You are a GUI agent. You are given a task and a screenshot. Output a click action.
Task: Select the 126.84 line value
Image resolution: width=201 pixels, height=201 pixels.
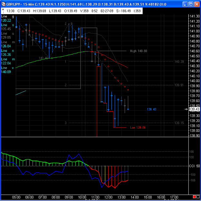(6, 46)
